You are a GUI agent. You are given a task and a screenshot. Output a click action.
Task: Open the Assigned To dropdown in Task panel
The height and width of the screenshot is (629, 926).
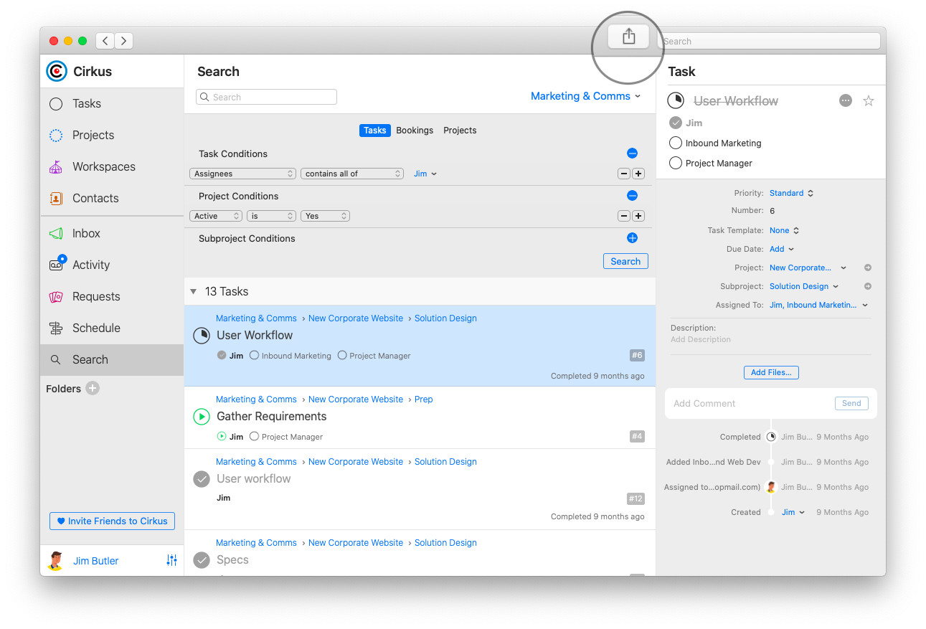[x=818, y=305]
